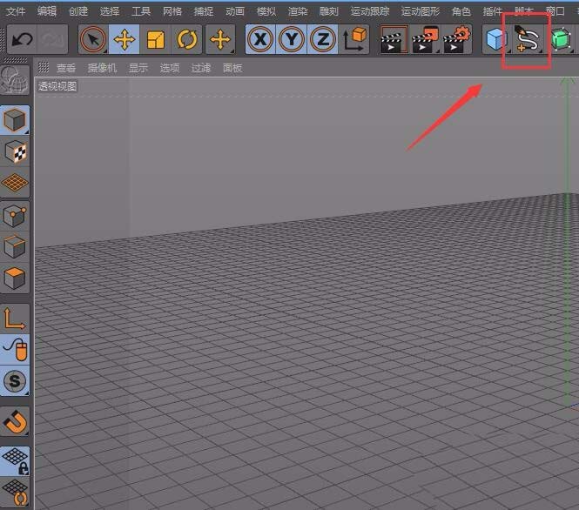579x510 pixels.
Task: Open the 编辑 menu
Action: [47, 11]
